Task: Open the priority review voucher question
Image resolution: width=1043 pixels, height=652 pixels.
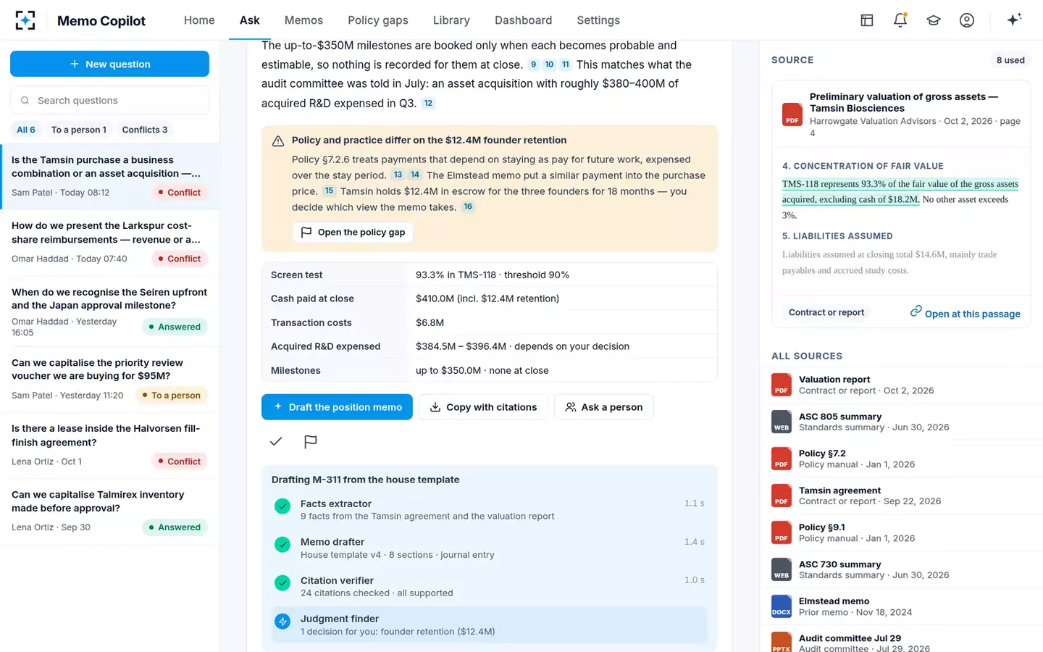Action: click(x=109, y=380)
